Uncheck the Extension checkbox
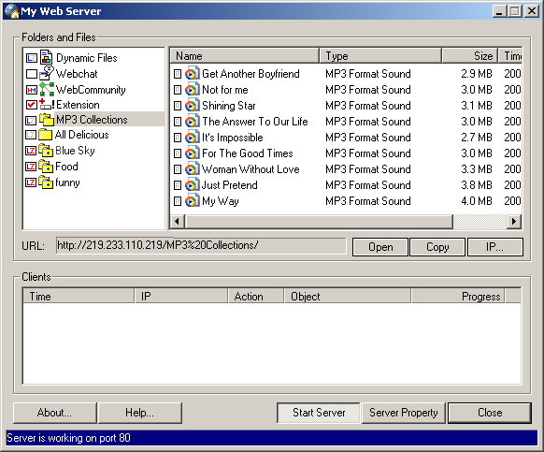 click(x=31, y=105)
